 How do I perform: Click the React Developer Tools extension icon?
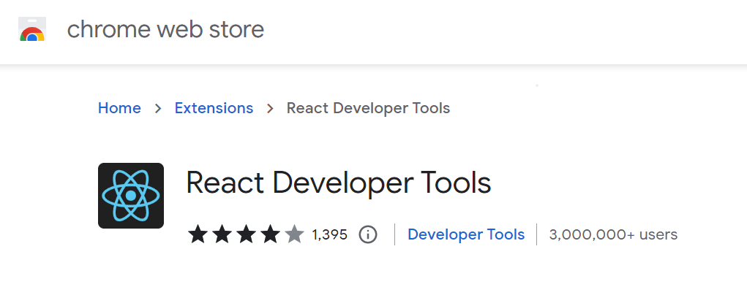(x=131, y=196)
